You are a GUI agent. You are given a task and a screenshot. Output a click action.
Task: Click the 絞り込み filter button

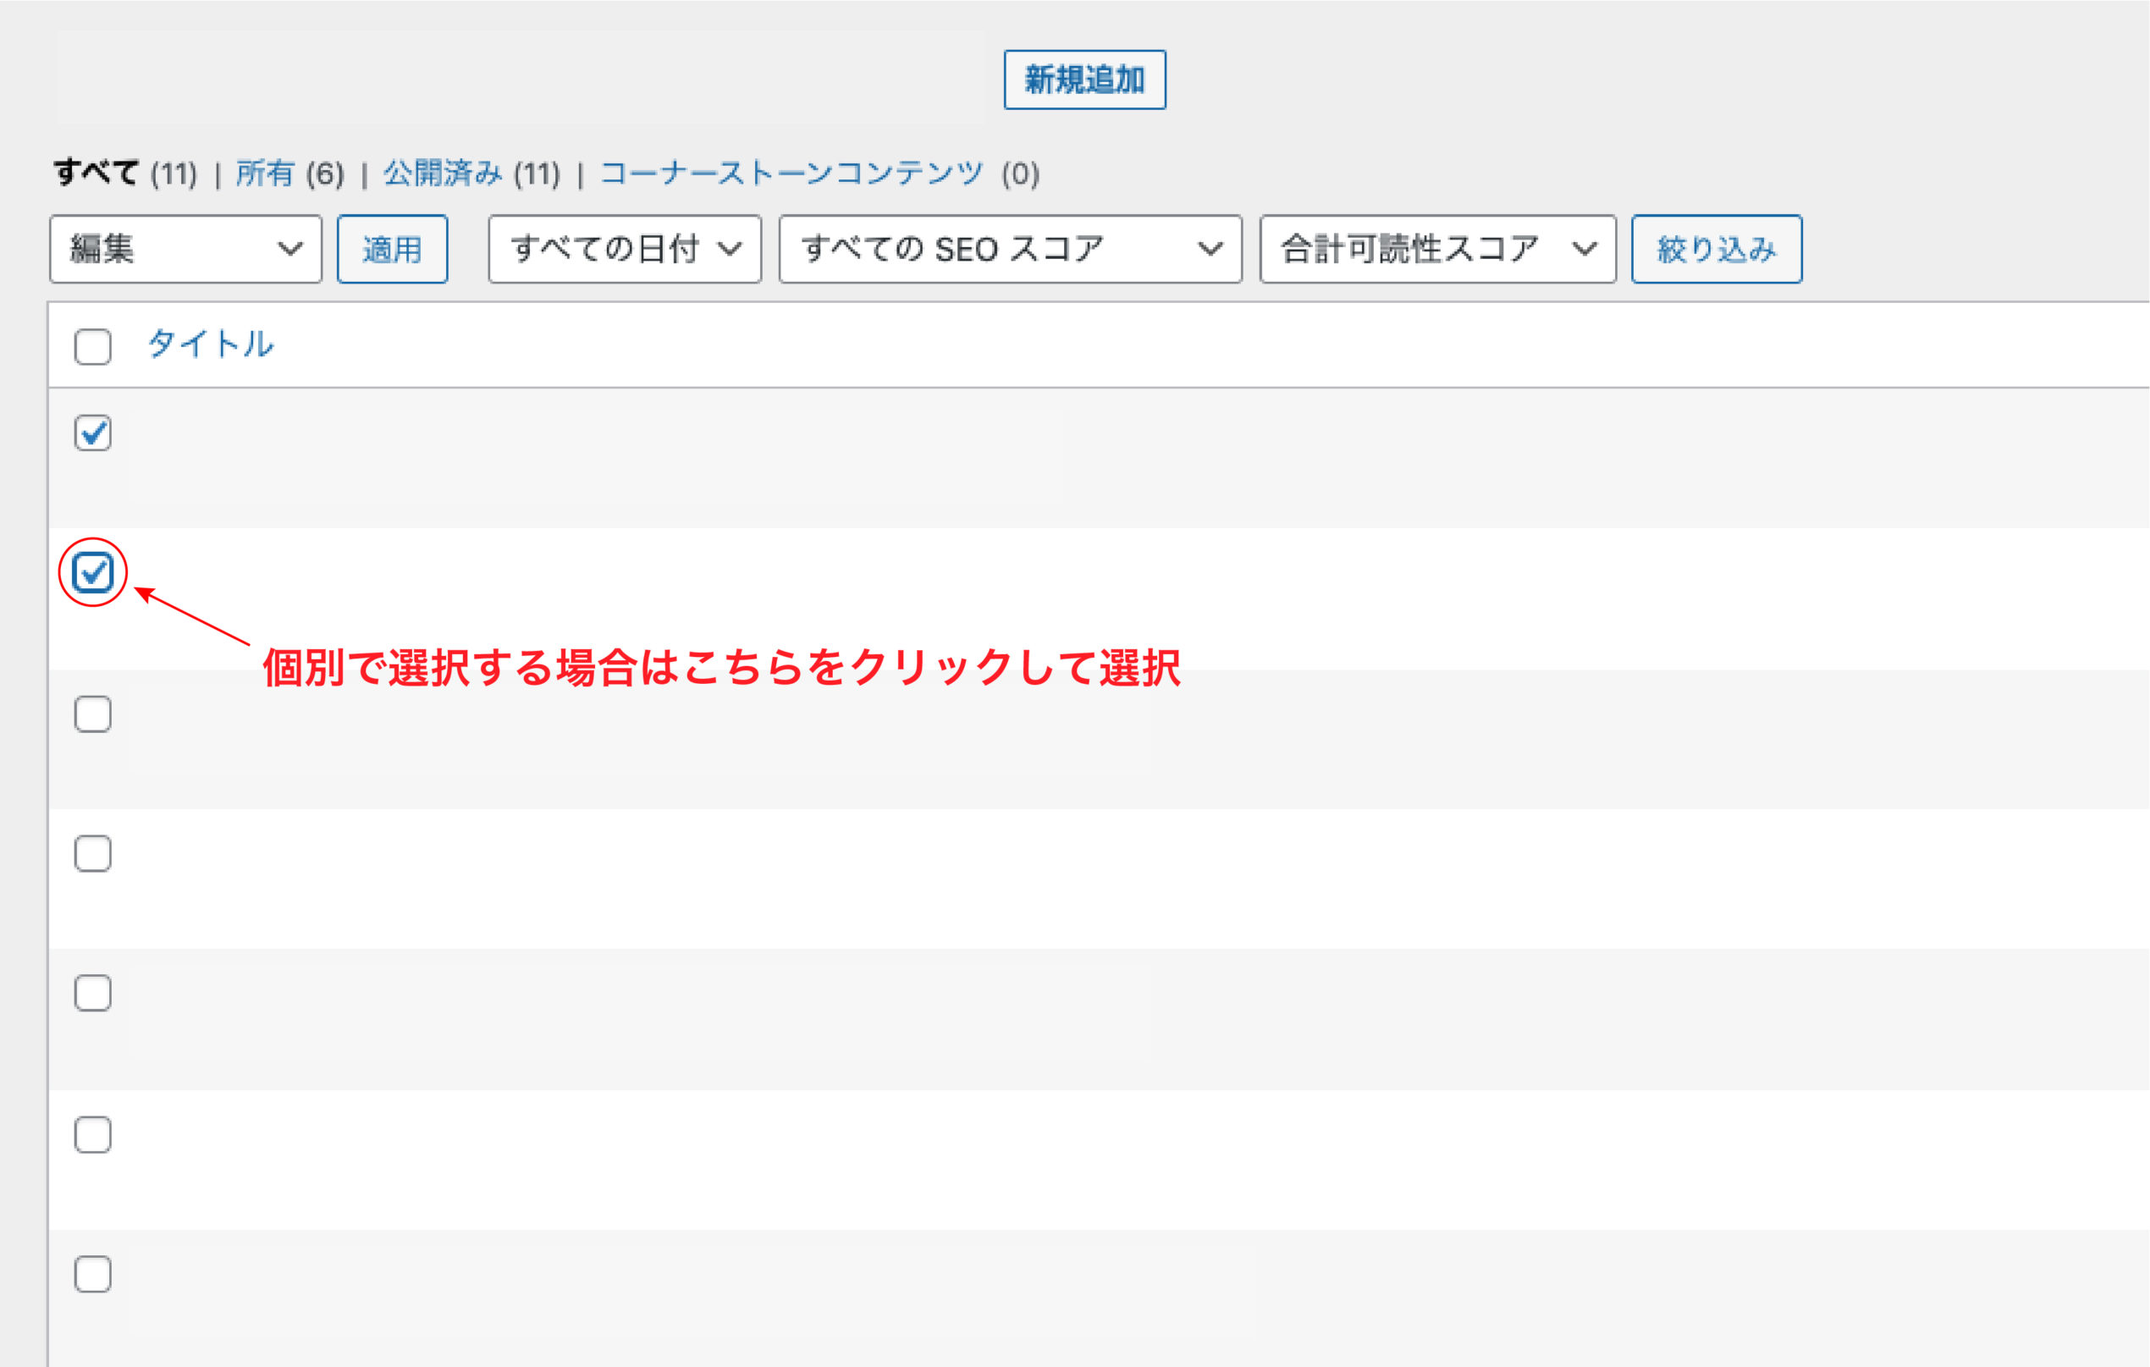tap(1717, 250)
